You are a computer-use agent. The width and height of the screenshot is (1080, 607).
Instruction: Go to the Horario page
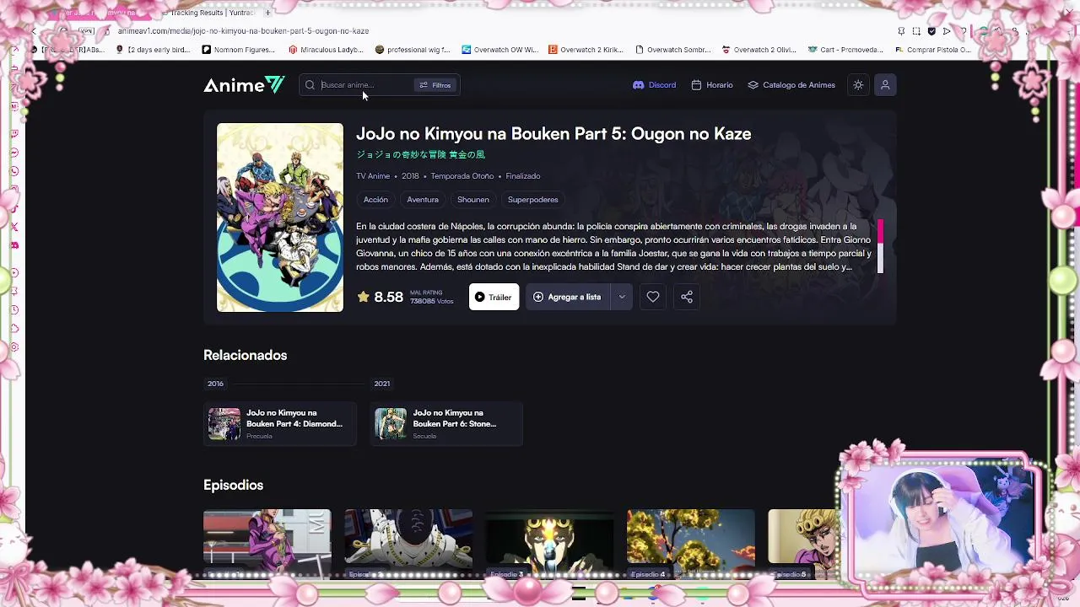click(x=711, y=85)
